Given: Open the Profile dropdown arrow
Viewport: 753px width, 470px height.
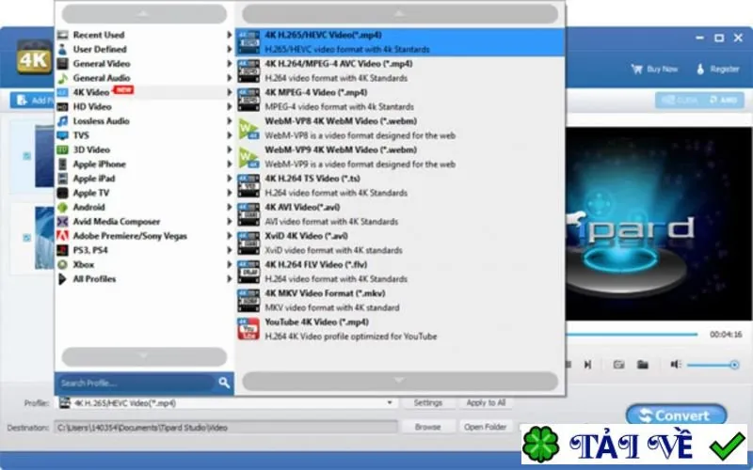Looking at the screenshot, I should coord(390,403).
